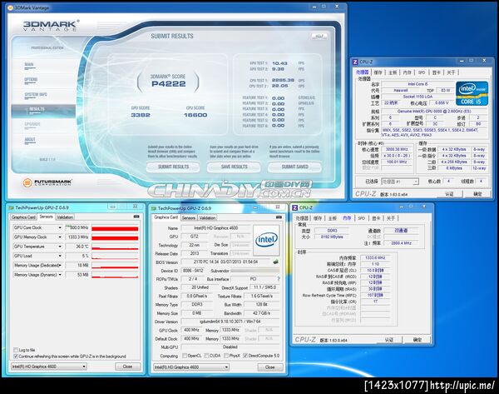This screenshot has height=394, width=499.
Task: Enable the Log to file checkbox
Action: click(16, 350)
